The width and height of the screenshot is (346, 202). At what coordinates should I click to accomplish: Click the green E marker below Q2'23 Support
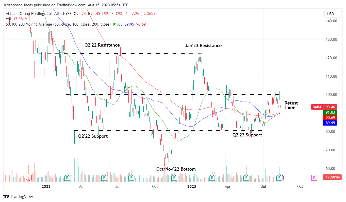246,178
